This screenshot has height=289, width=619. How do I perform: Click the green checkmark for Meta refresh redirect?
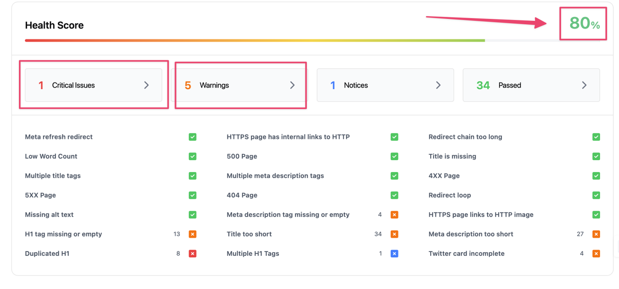click(x=192, y=137)
